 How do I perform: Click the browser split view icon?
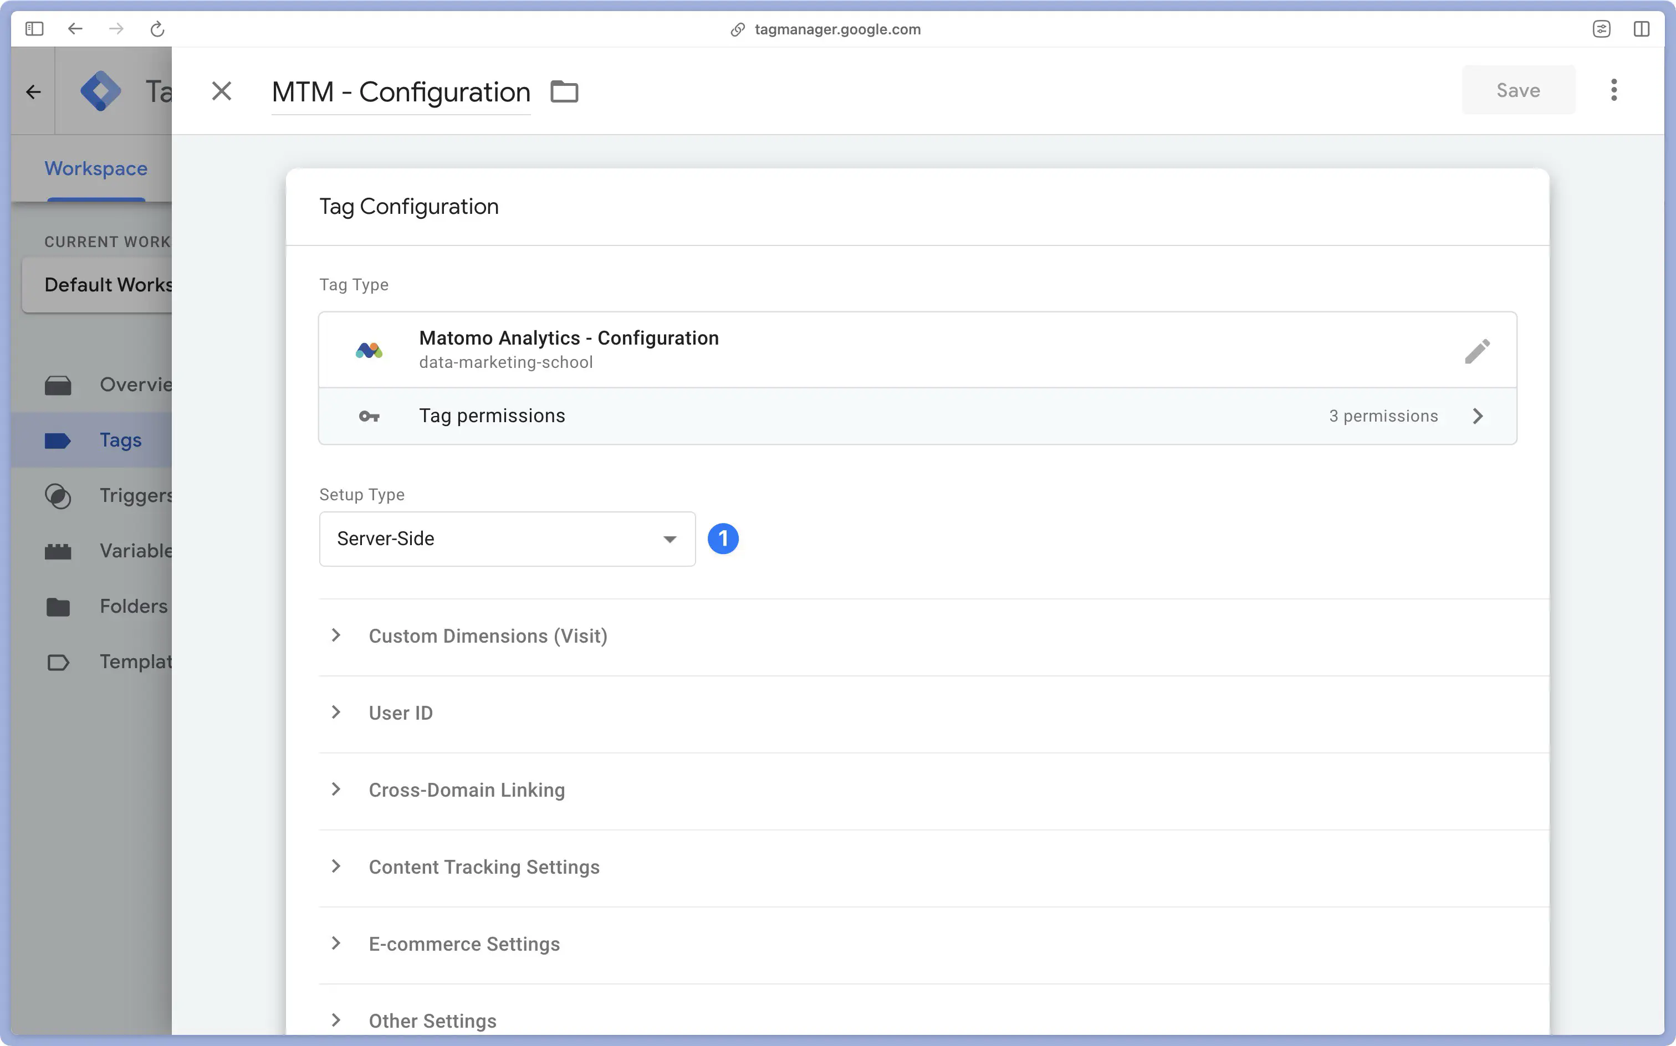click(1642, 29)
